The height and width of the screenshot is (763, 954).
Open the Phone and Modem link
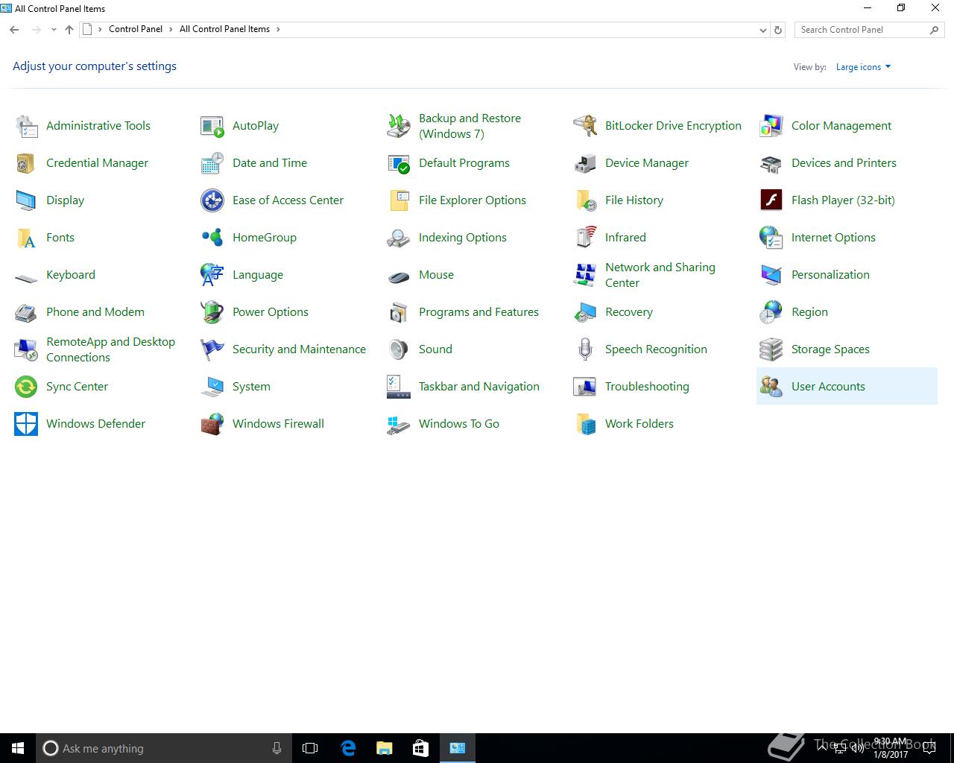tap(95, 312)
